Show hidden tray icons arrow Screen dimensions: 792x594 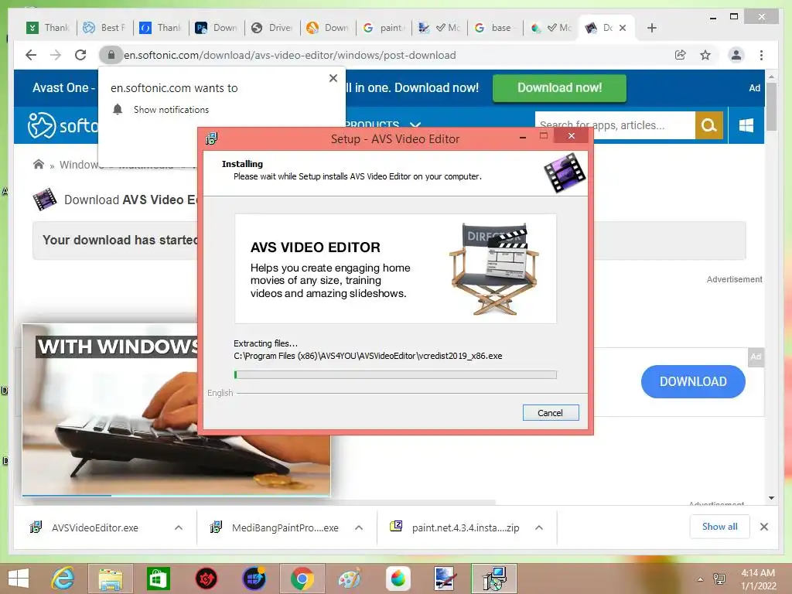pos(700,579)
